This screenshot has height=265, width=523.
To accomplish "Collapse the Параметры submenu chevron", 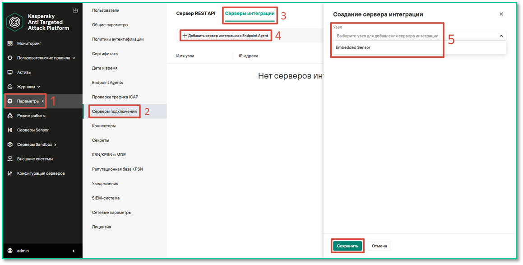I will click(x=43, y=101).
